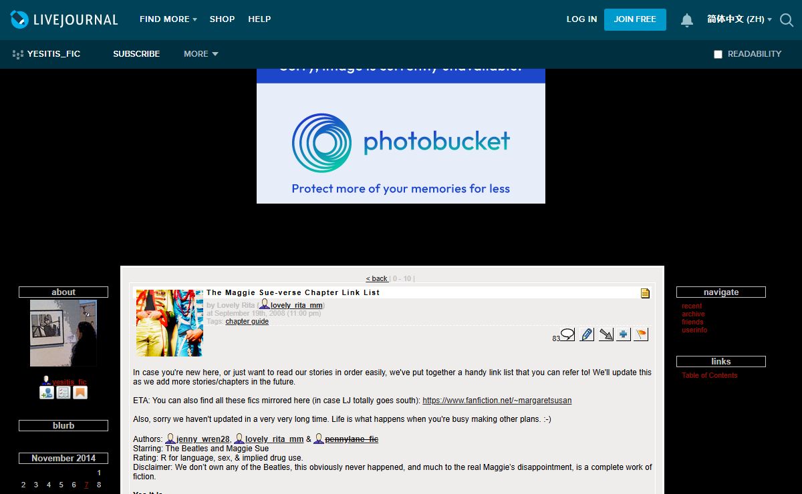
Task: Open jenny_wren28 profile link
Action: click(203, 439)
